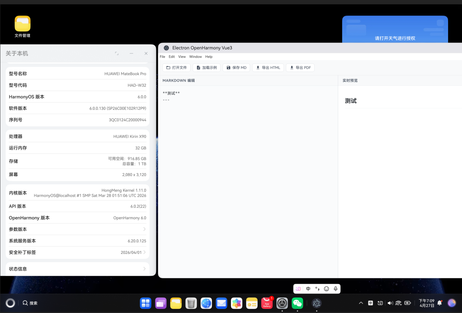Screen dimensions: 462x313
Task: Click the Electron app icon in dock
Action: pyautogui.click(x=316, y=303)
